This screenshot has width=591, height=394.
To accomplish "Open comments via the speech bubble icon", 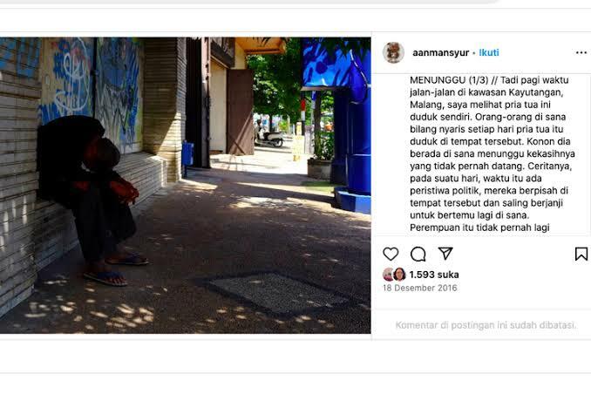I will click(418, 255).
